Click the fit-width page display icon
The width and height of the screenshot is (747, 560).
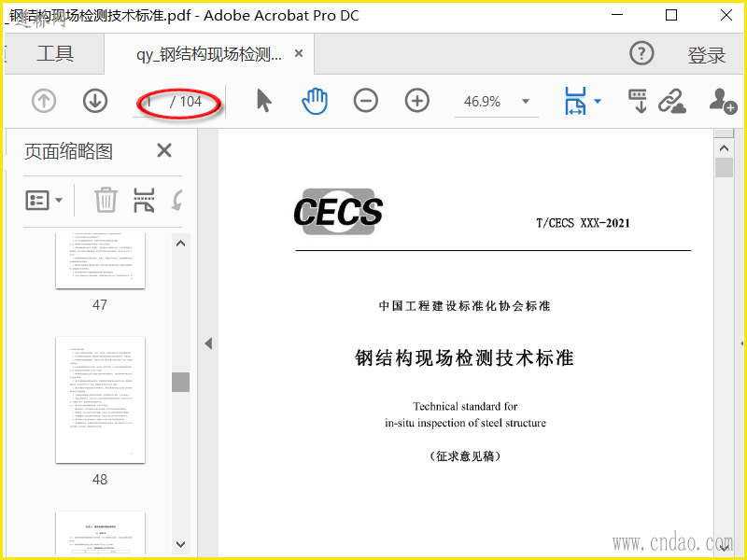(575, 101)
